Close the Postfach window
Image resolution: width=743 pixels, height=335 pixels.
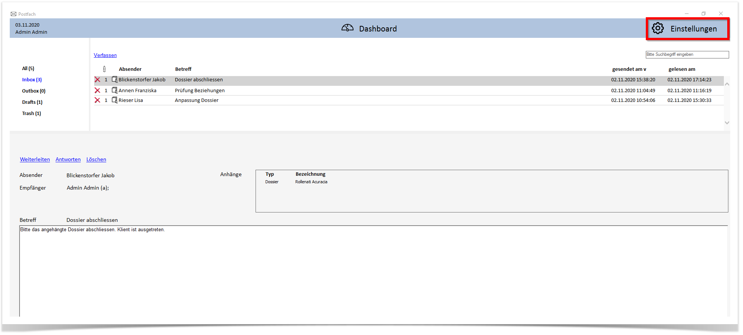point(721,13)
